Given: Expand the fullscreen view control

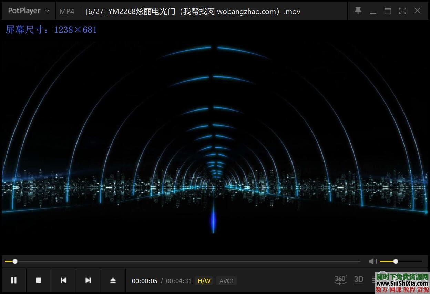Looking at the screenshot, I should coord(402,11).
